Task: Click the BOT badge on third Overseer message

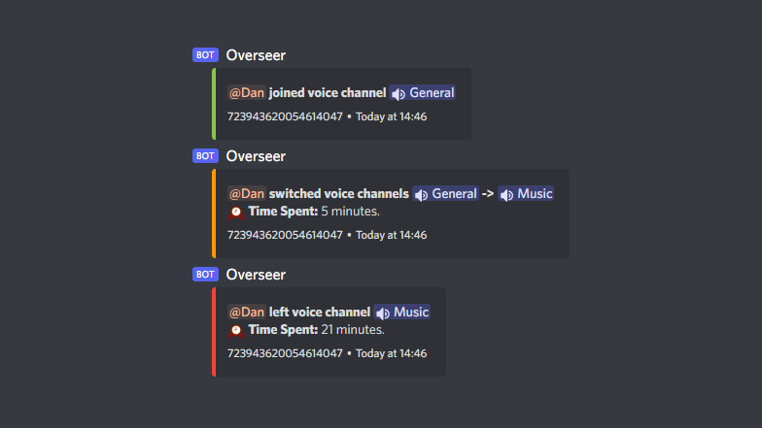Action: pyautogui.click(x=205, y=274)
